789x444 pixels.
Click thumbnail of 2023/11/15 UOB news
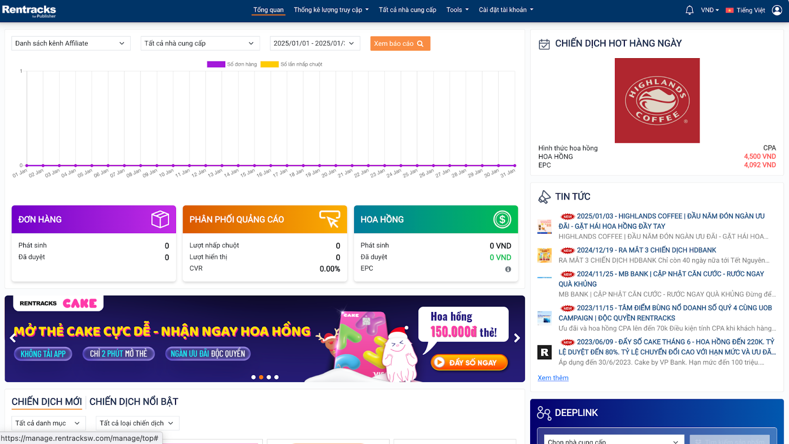pos(544,318)
